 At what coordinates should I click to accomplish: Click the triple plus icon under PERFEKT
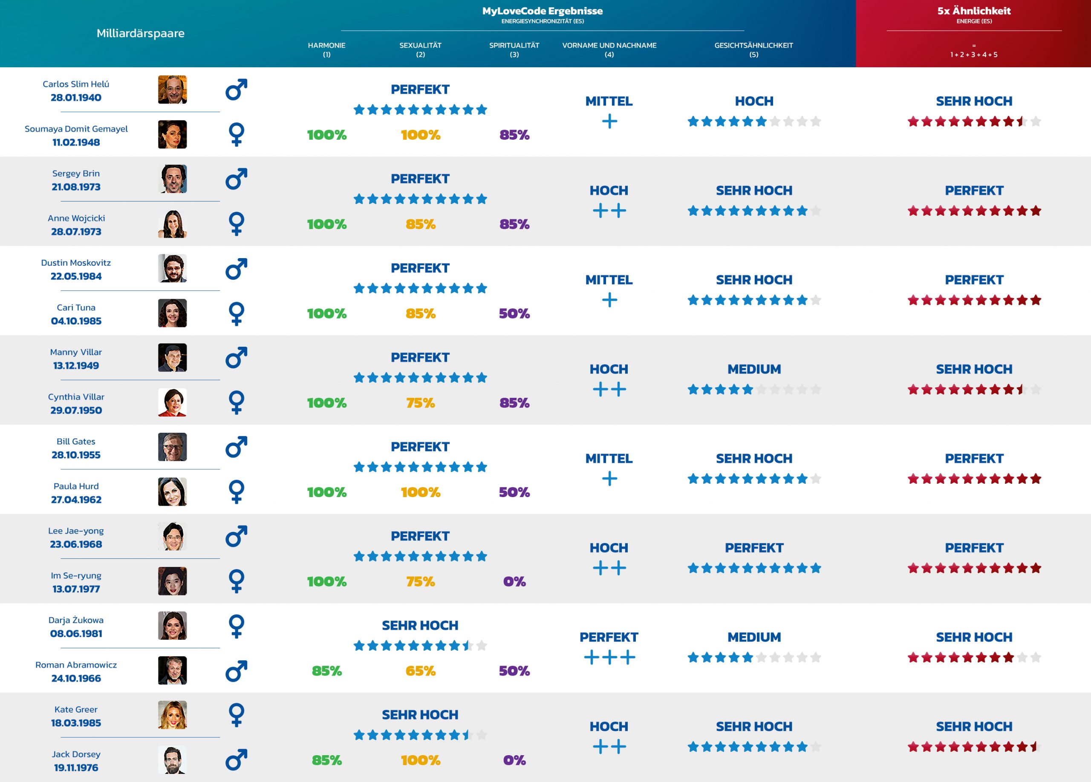pos(609,657)
